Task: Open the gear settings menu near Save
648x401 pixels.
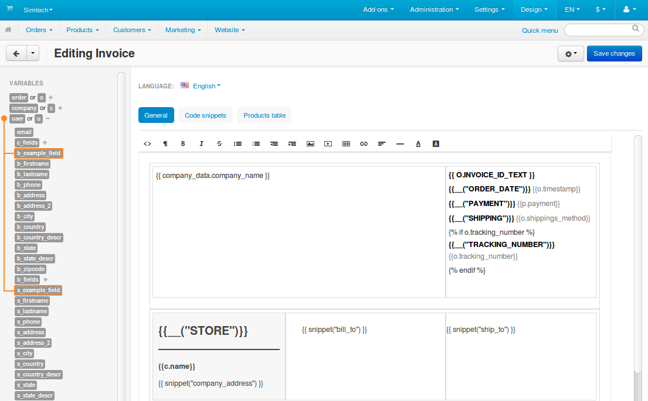Action: (x=571, y=54)
